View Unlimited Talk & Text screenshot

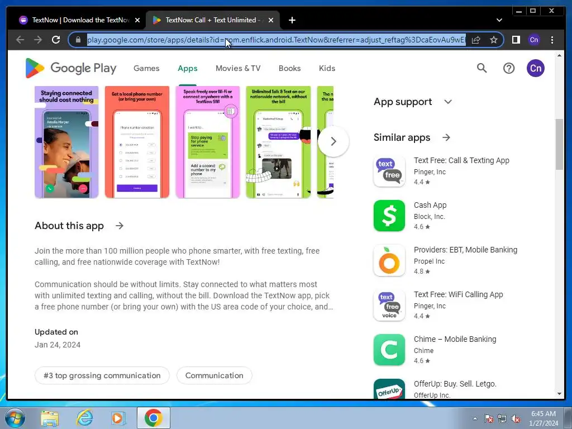point(278,142)
